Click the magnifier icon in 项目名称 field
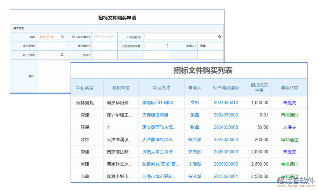Viewport: 318px width, 191px height. pos(219,37)
